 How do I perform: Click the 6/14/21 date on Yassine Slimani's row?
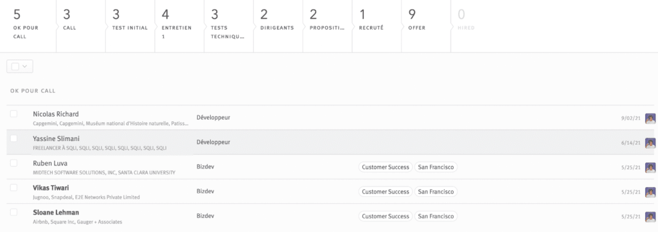pos(631,143)
